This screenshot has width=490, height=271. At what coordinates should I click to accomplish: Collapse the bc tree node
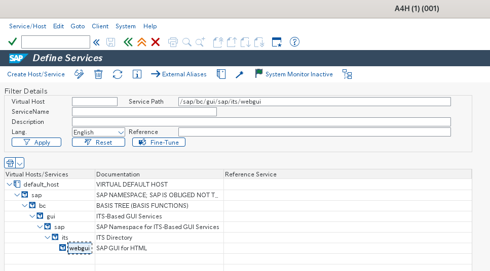(25, 205)
